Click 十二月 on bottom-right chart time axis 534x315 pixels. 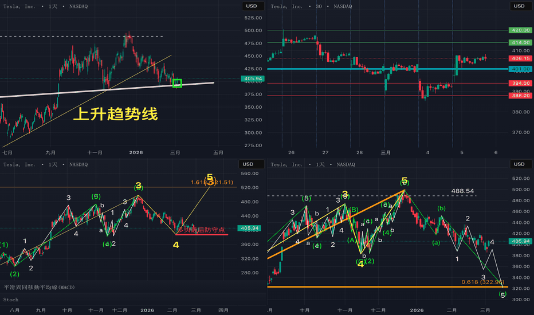378,310
